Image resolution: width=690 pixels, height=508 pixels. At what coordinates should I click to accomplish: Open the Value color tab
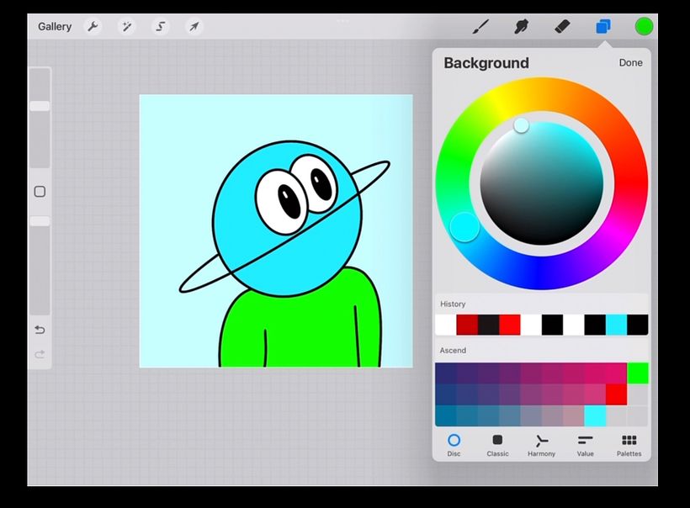585,445
